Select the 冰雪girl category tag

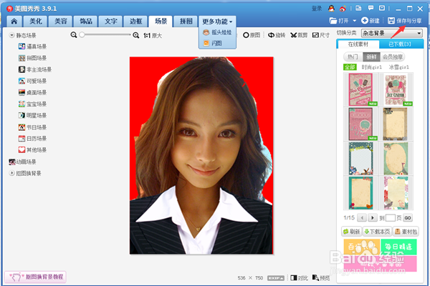point(398,67)
